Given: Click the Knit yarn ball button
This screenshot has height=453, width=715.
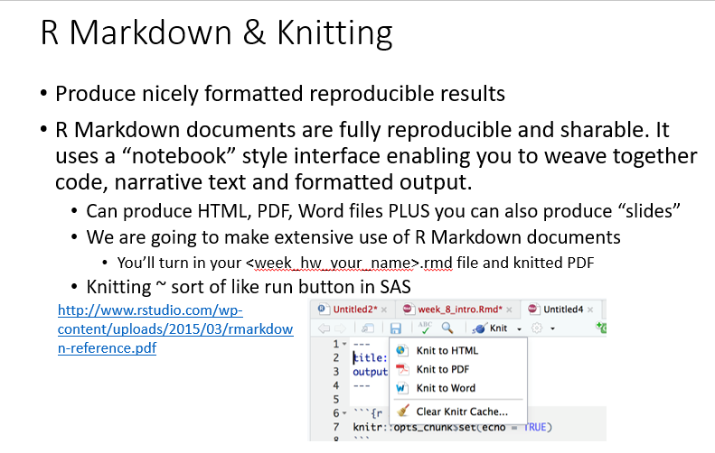Looking at the screenshot, I should coord(490,328).
